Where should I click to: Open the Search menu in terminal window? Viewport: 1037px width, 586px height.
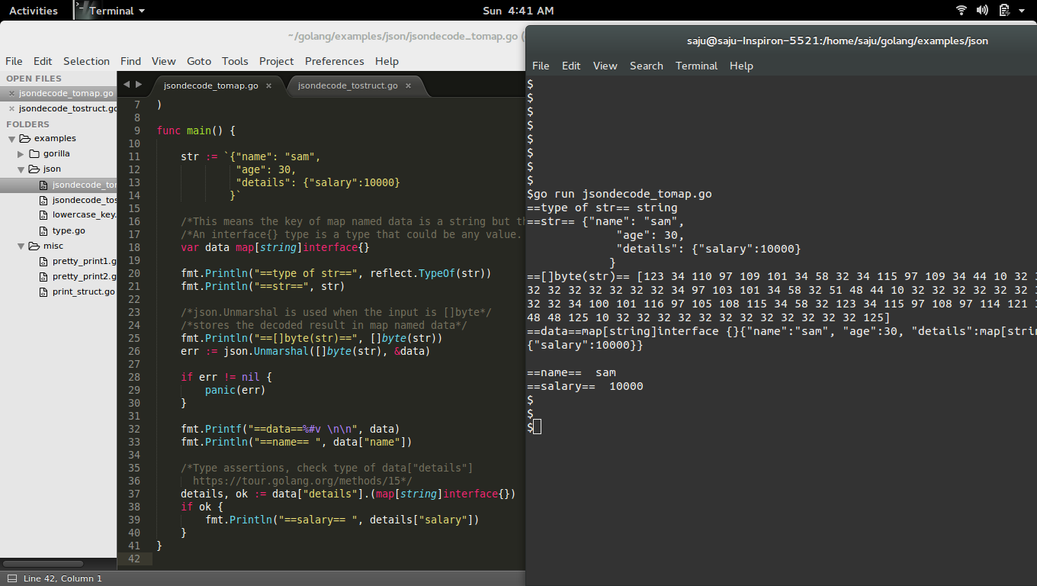pyautogui.click(x=646, y=66)
